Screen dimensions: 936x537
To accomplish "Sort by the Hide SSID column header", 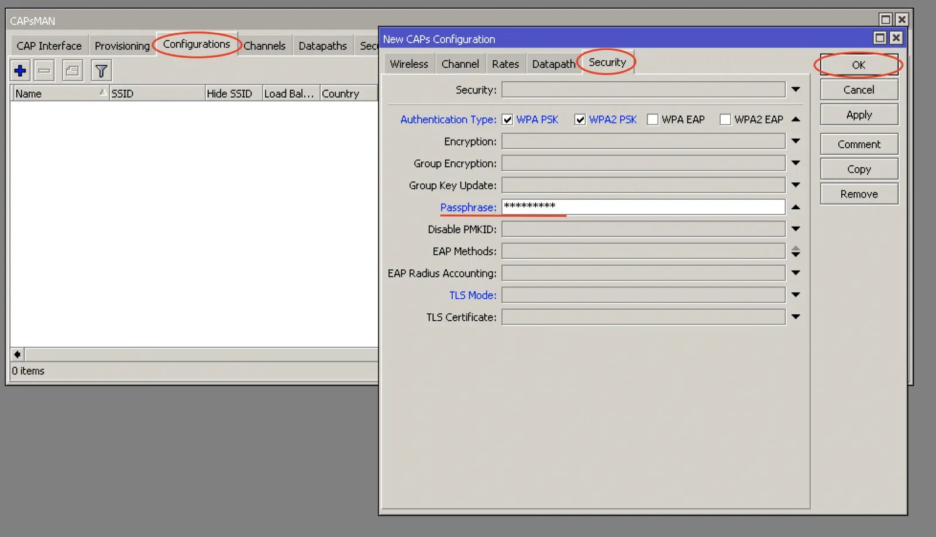I will (233, 93).
